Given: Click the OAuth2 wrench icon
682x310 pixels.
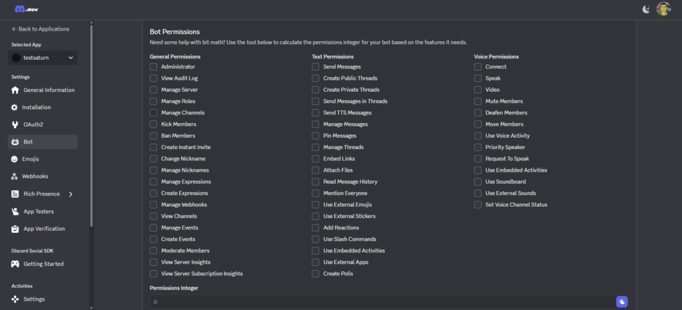Looking at the screenshot, I should [x=15, y=124].
